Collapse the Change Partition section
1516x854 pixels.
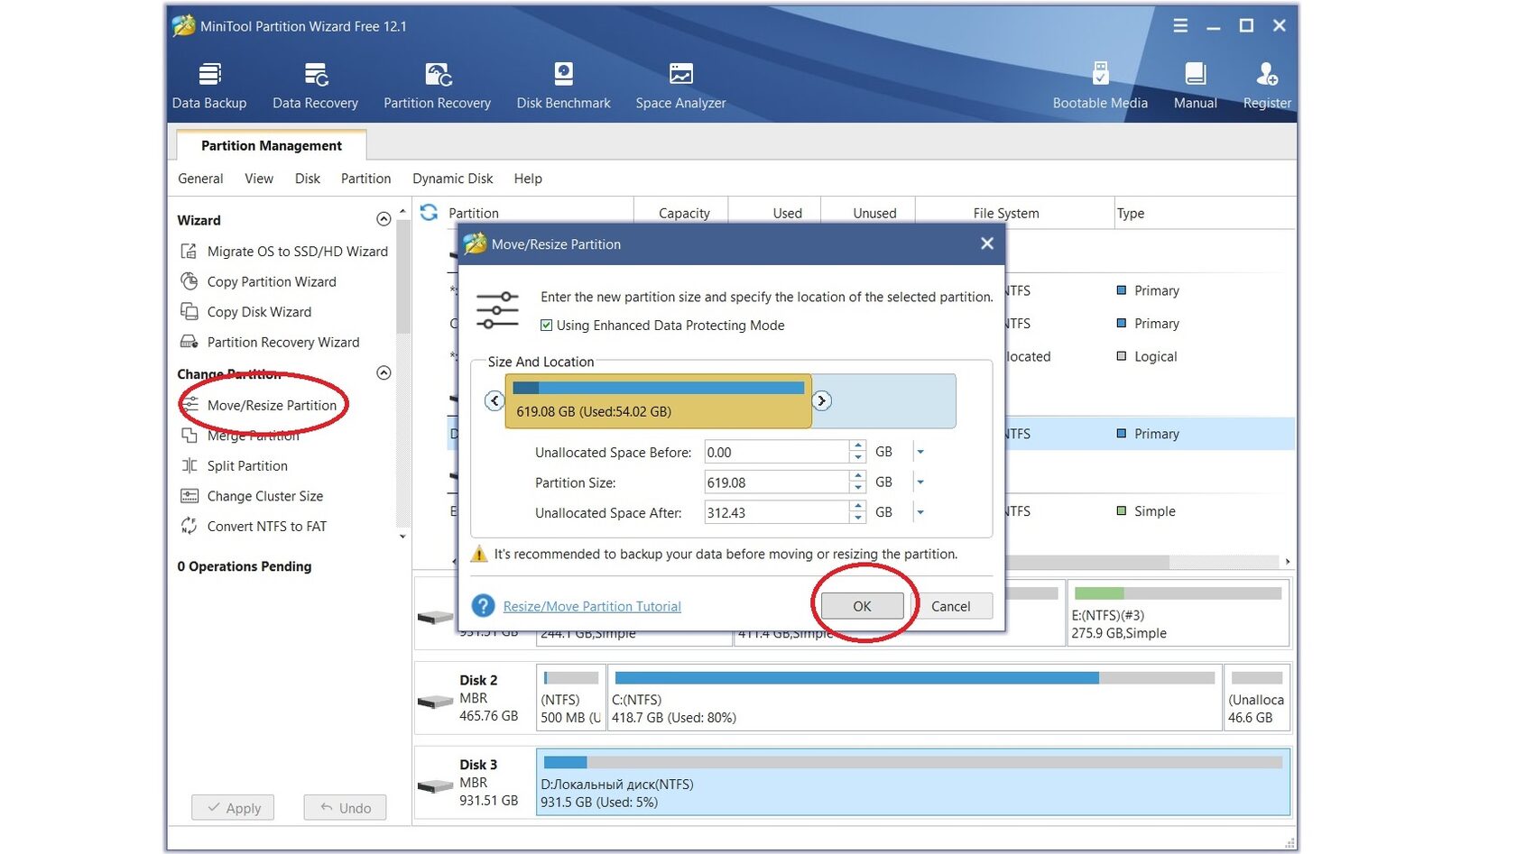384,372
